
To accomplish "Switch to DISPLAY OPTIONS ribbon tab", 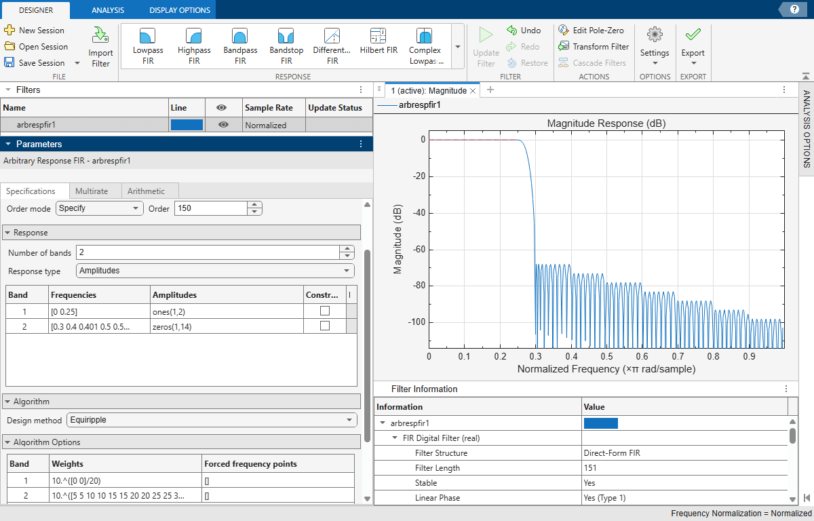I will click(x=180, y=10).
